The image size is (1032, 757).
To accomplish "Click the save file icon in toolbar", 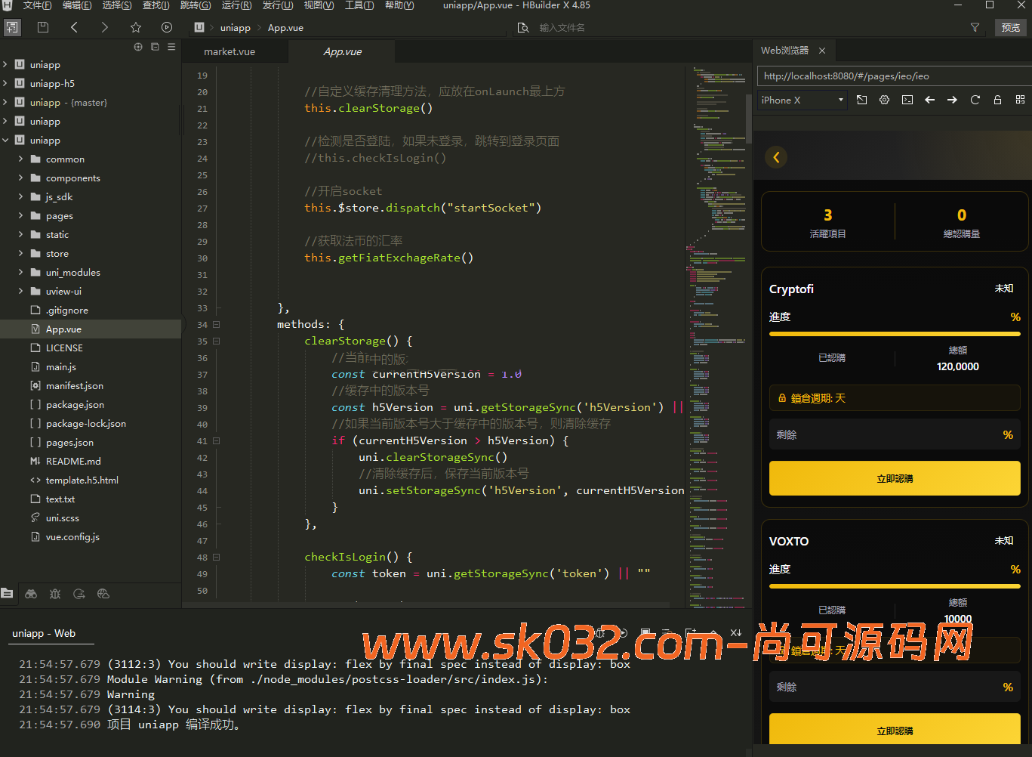I will pyautogui.click(x=43, y=27).
